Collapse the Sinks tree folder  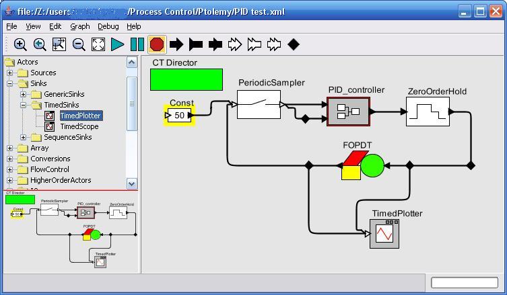coord(10,83)
